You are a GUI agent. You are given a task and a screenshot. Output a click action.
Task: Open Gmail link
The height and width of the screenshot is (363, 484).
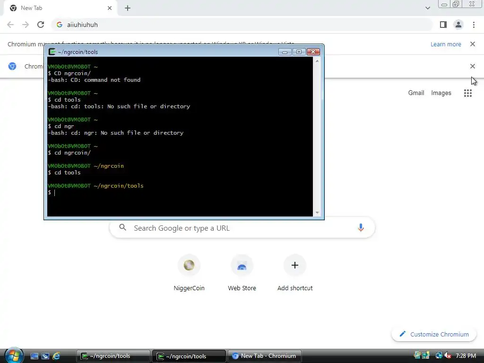(416, 93)
